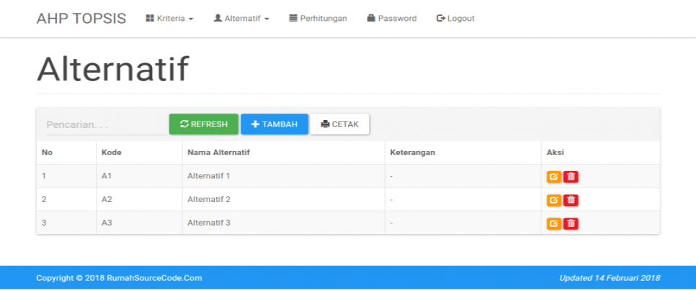Viewport: 696px width, 291px height.
Task: Click the AHP TOPSIS brand link
Action: point(81,19)
